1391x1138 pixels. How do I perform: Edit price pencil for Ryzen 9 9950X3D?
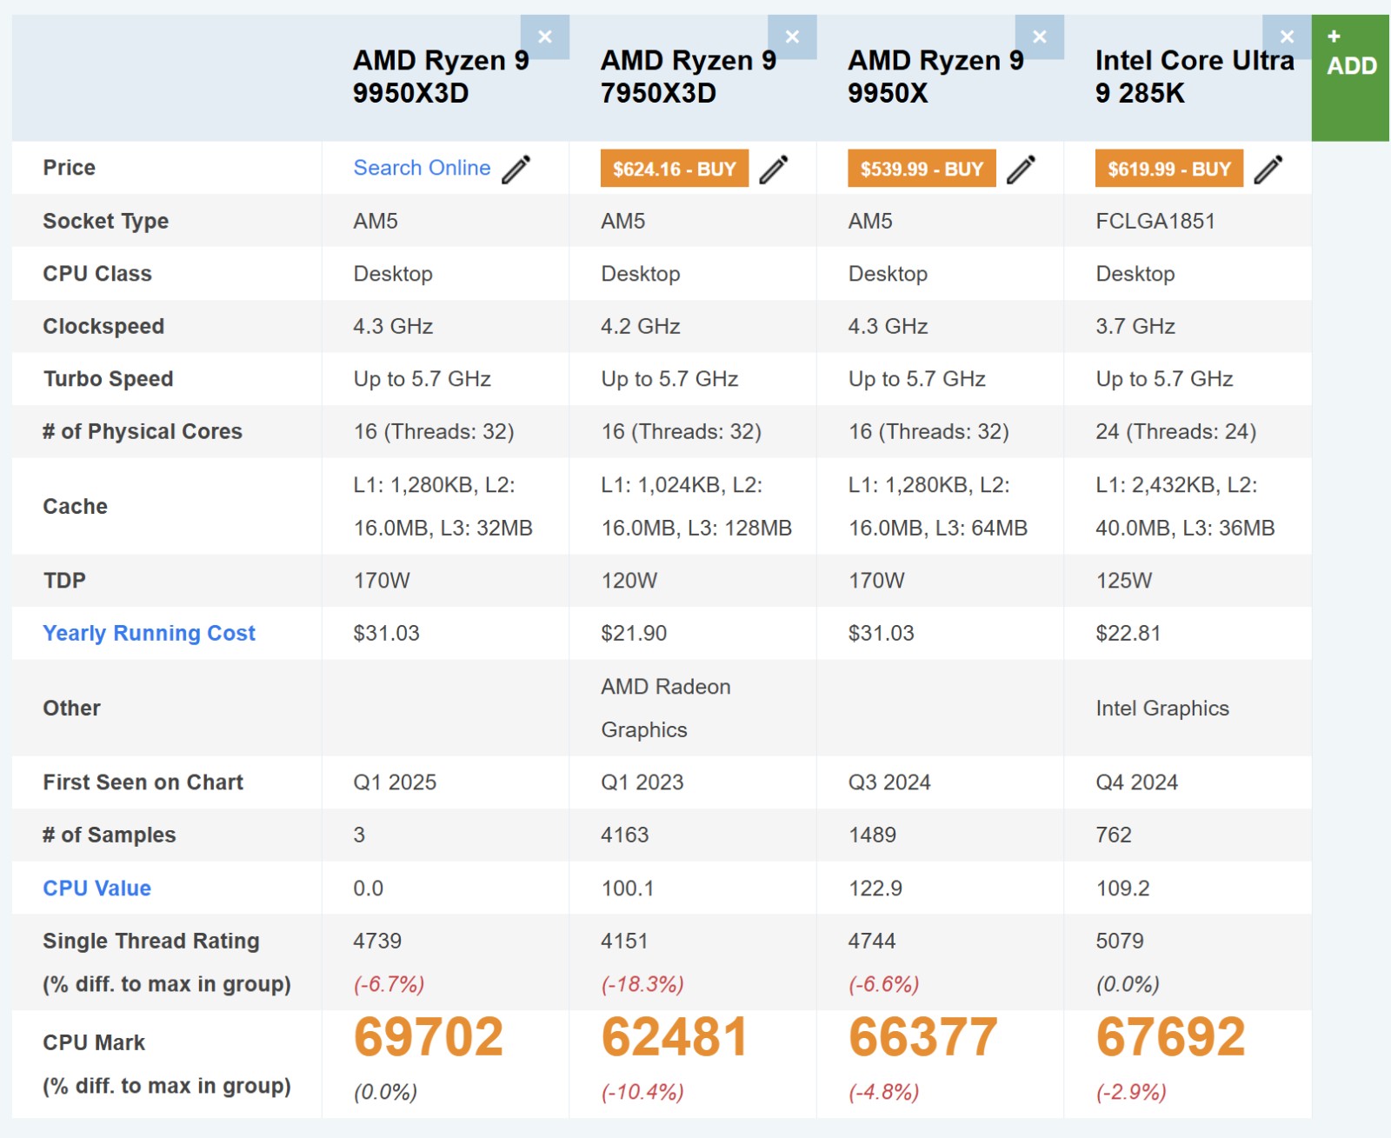tap(516, 169)
